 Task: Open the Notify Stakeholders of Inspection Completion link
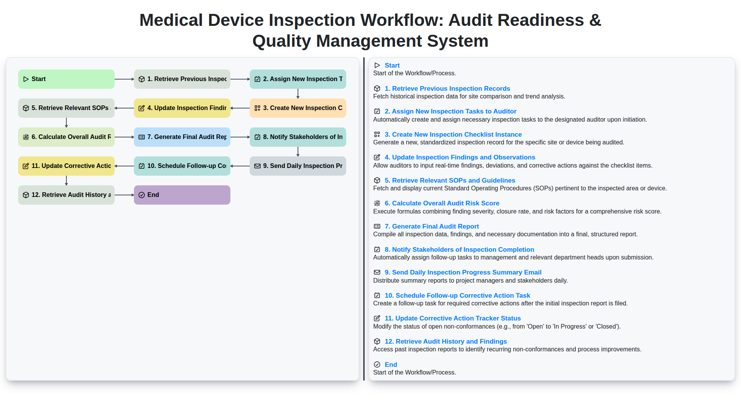point(459,249)
